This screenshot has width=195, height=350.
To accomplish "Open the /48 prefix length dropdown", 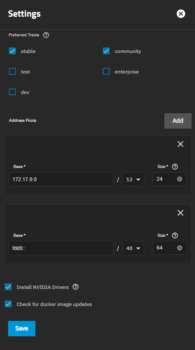I will (x=133, y=248).
